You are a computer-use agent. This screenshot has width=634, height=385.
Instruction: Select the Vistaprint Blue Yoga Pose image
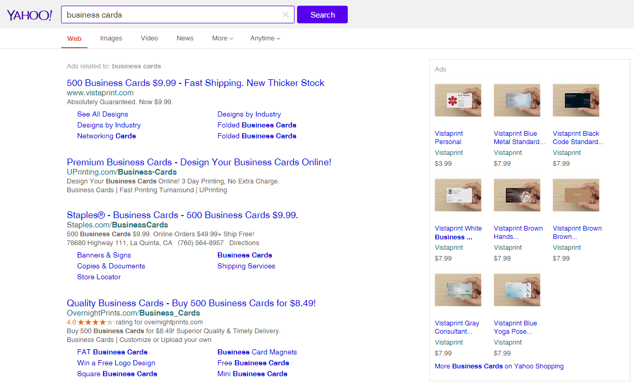[517, 290]
